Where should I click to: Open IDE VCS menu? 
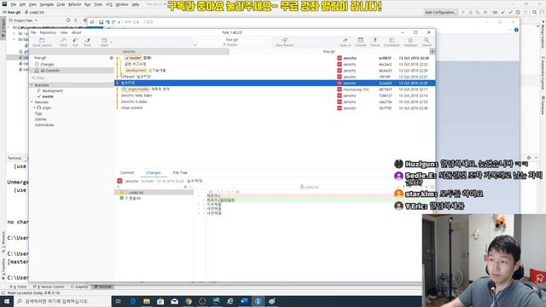109,4
